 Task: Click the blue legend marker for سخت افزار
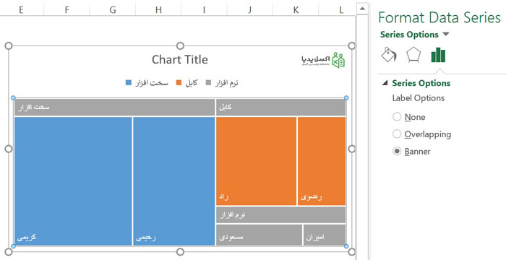tap(129, 83)
